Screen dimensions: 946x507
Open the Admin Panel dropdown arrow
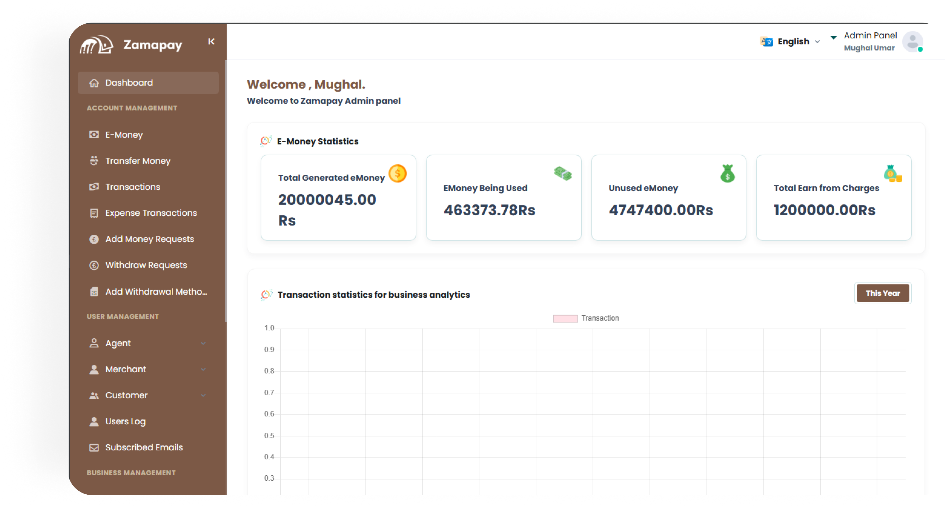click(x=833, y=37)
